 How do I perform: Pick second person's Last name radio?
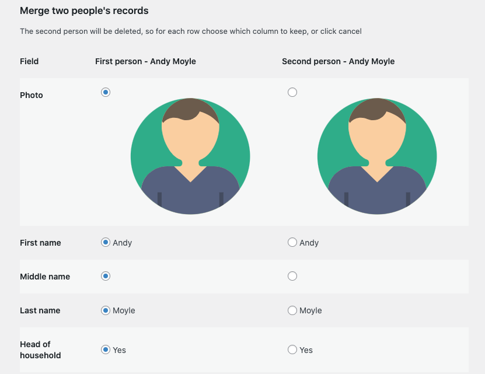click(x=292, y=310)
